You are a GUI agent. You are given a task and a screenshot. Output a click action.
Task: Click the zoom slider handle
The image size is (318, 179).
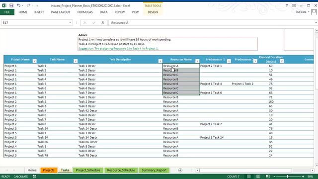288,177
